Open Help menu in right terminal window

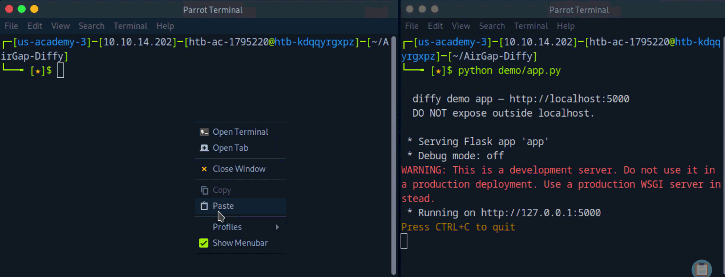566,26
